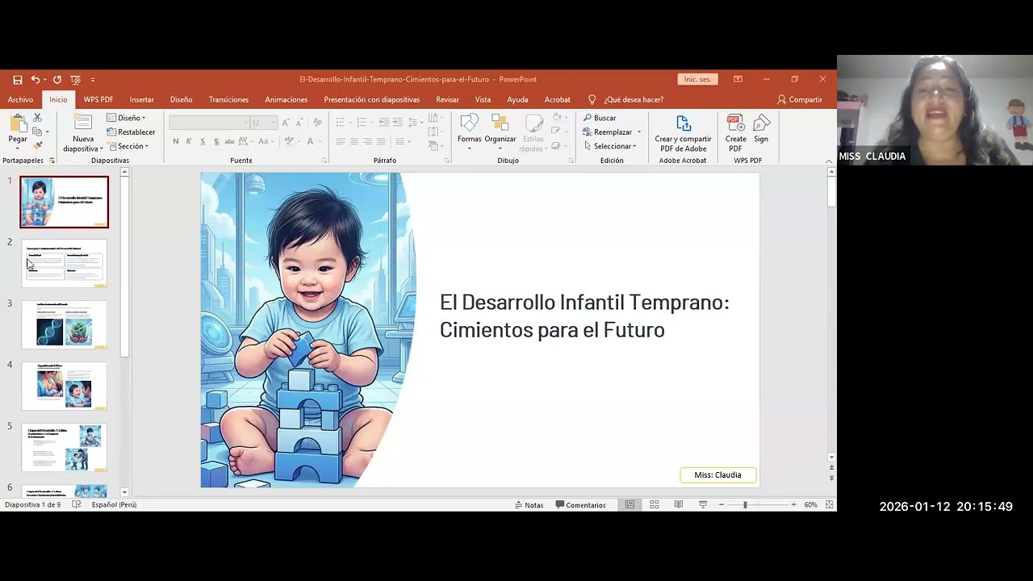This screenshot has width=1033, height=581.
Task: Toggle center text alignment
Action: tap(353, 141)
